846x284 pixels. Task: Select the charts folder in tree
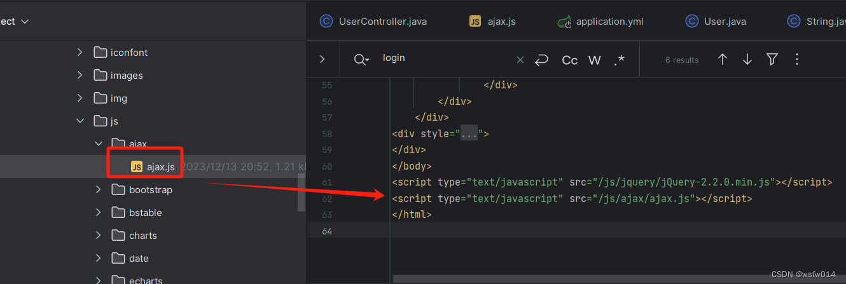[x=143, y=235]
